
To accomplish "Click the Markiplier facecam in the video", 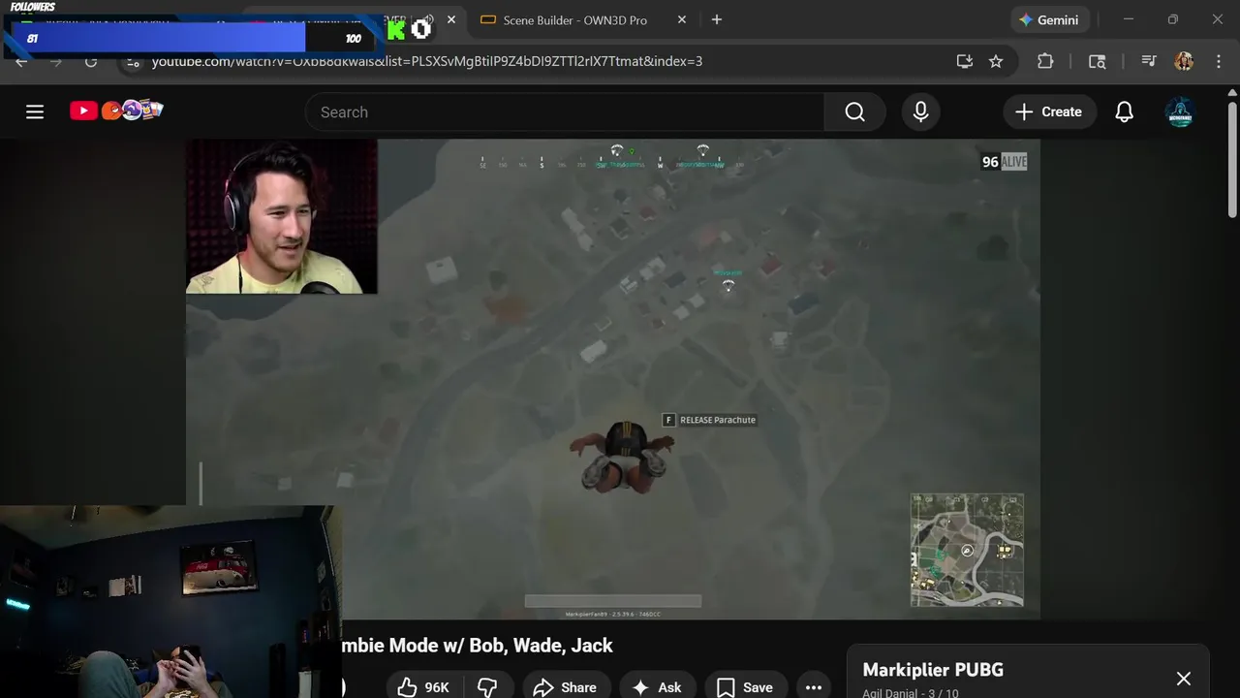I will 282,216.
